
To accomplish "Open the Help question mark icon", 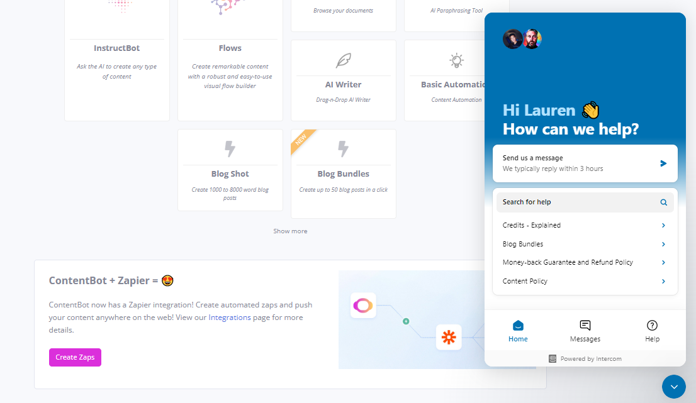I will [652, 324].
